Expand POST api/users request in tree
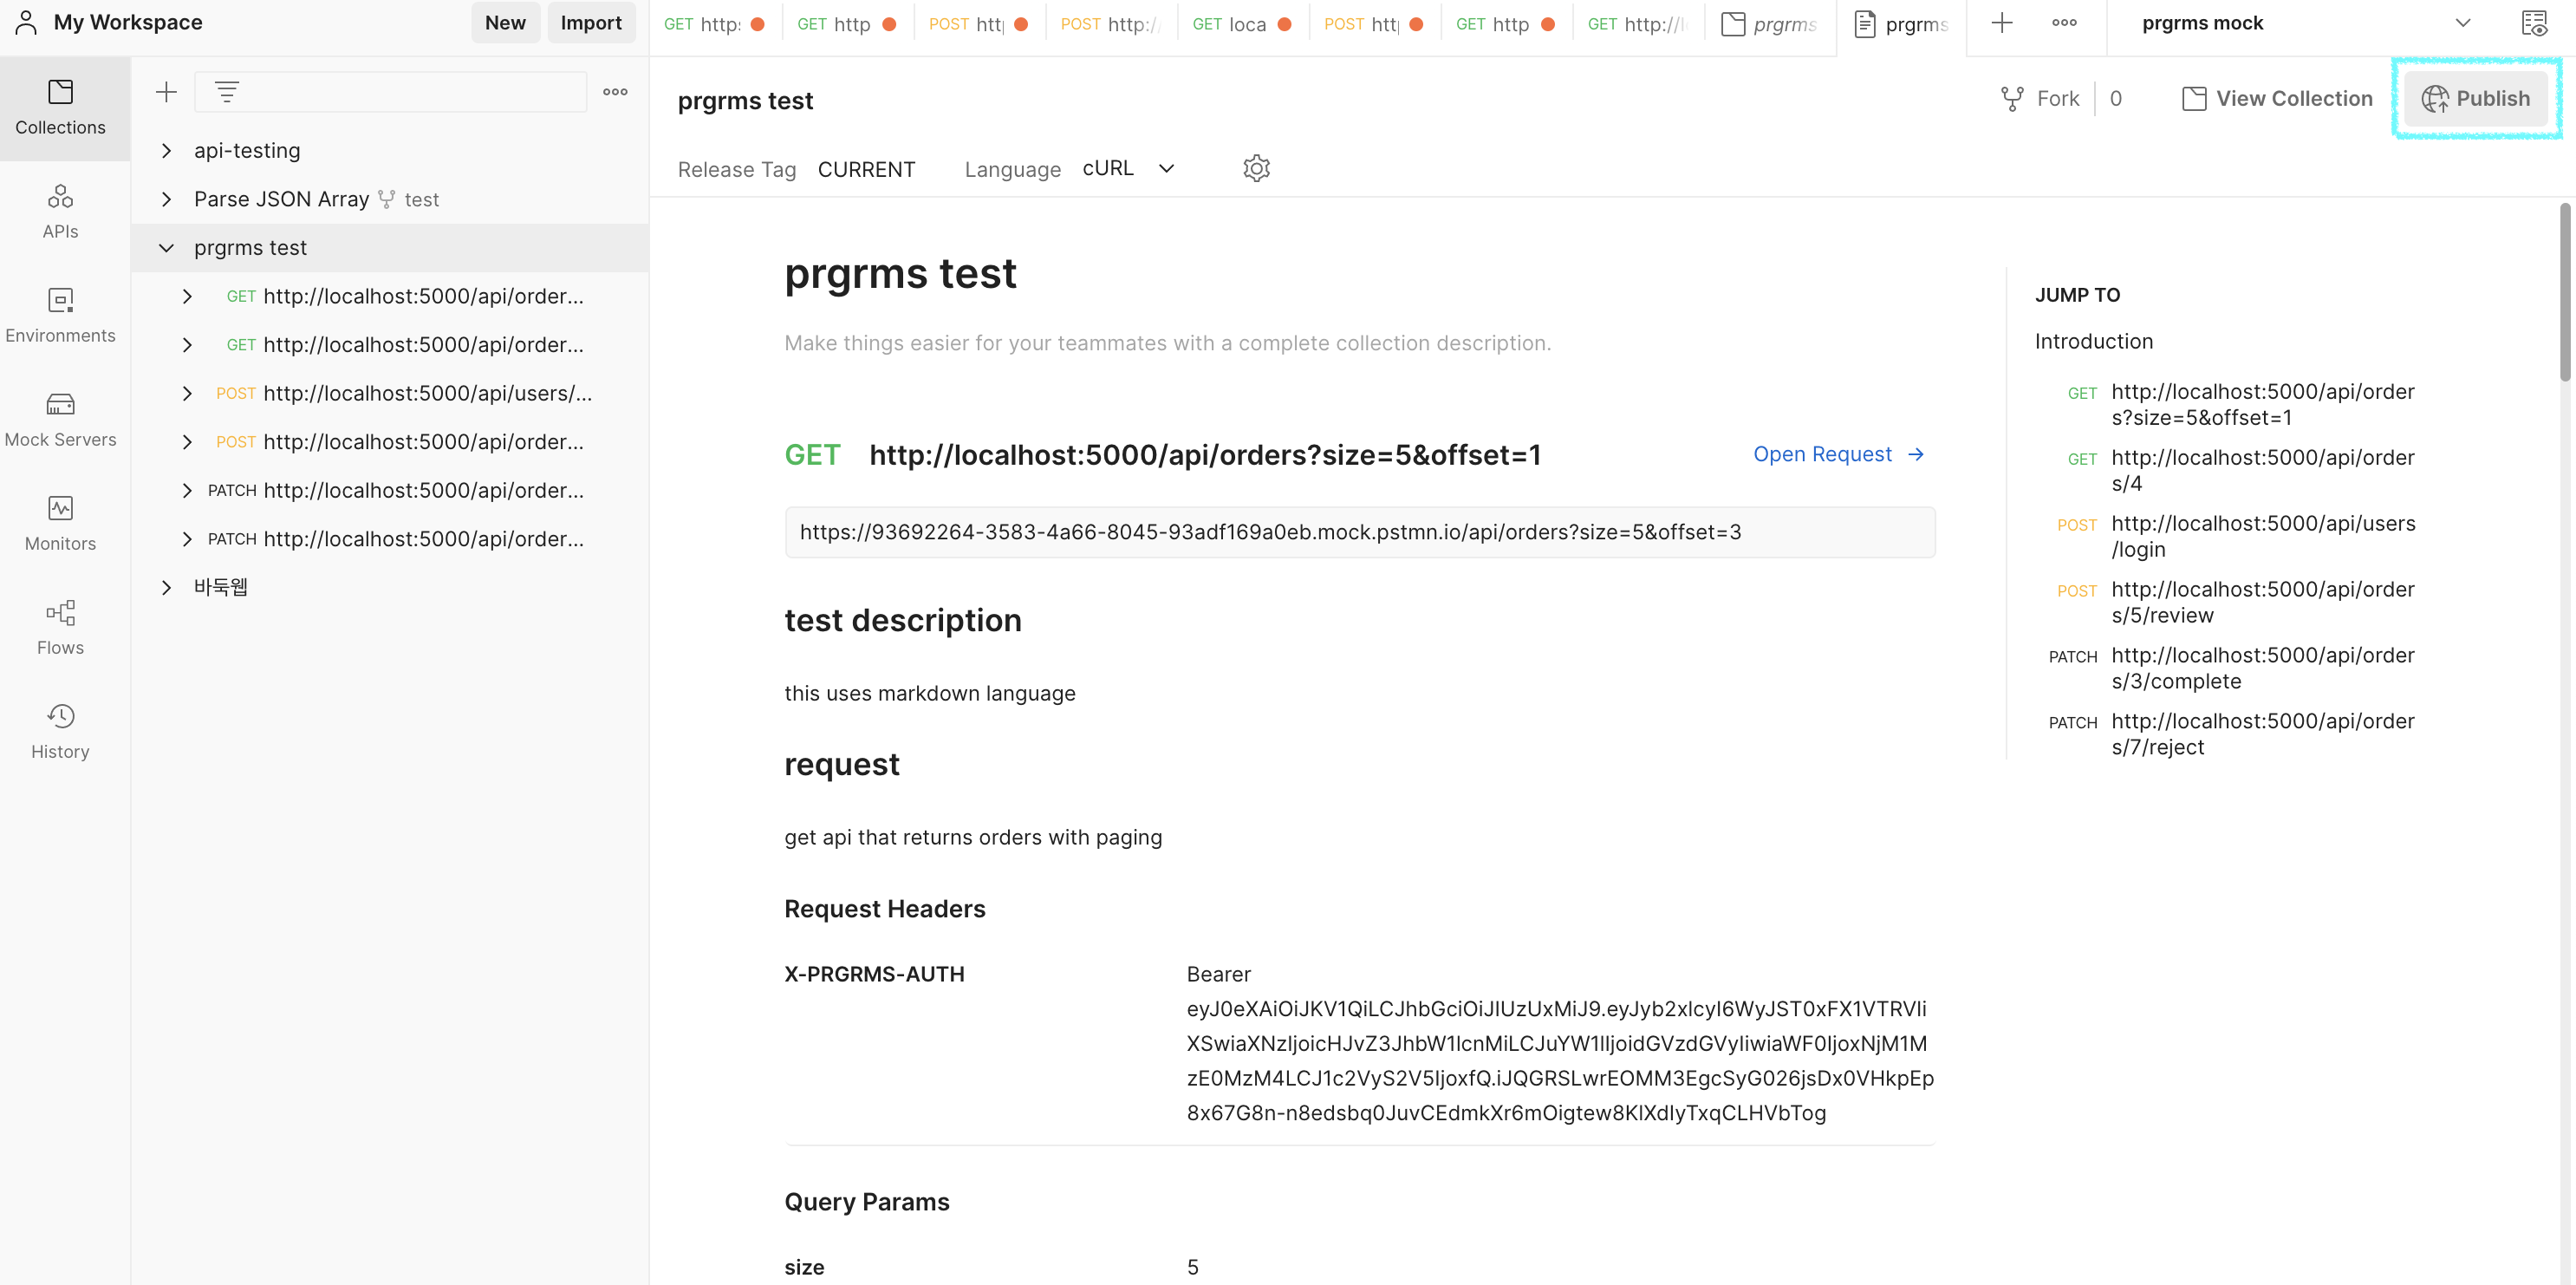 point(187,393)
